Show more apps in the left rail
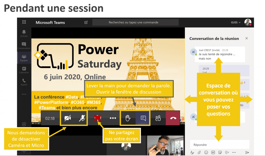The height and width of the screenshot is (156, 265). [x=24, y=94]
